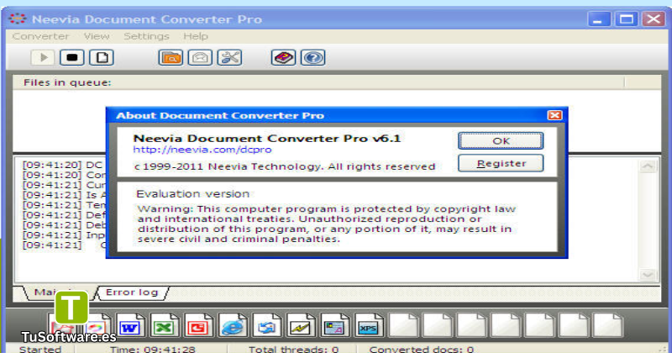Click the Internet Explorer document icon
The width and height of the screenshot is (672, 353).
(233, 325)
